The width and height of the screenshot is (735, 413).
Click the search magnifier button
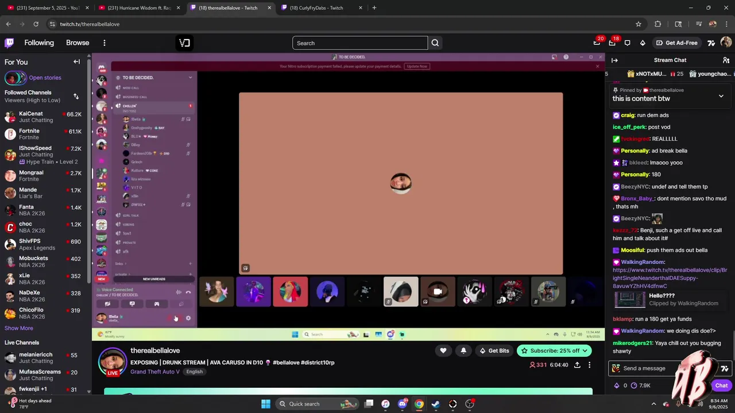point(435,43)
